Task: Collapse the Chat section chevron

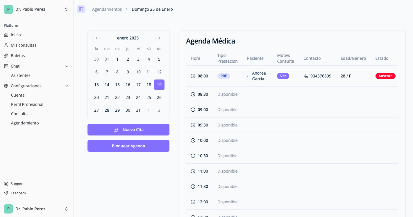Action: [x=67, y=66]
